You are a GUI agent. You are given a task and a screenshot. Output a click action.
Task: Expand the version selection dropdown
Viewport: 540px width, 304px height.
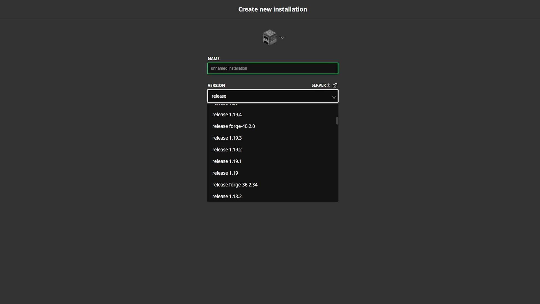click(273, 96)
